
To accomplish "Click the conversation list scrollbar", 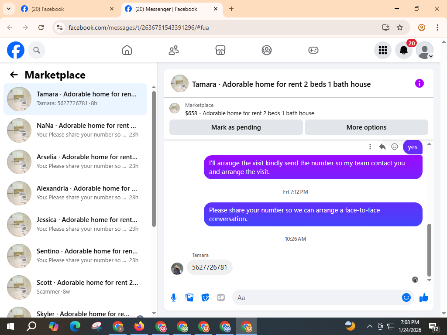I will pos(154,159).
